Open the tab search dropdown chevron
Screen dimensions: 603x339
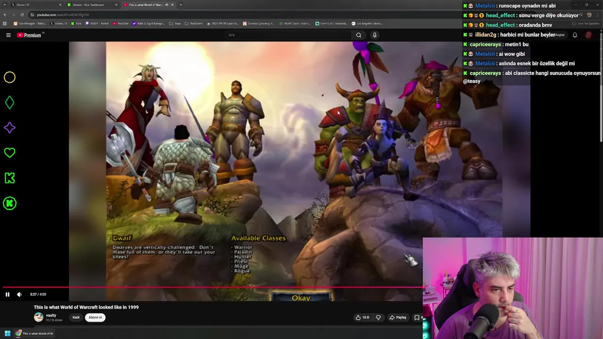point(5,5)
